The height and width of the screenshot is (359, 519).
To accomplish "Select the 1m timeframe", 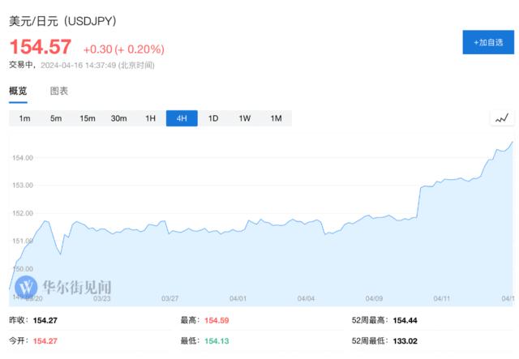I will [x=24, y=118].
